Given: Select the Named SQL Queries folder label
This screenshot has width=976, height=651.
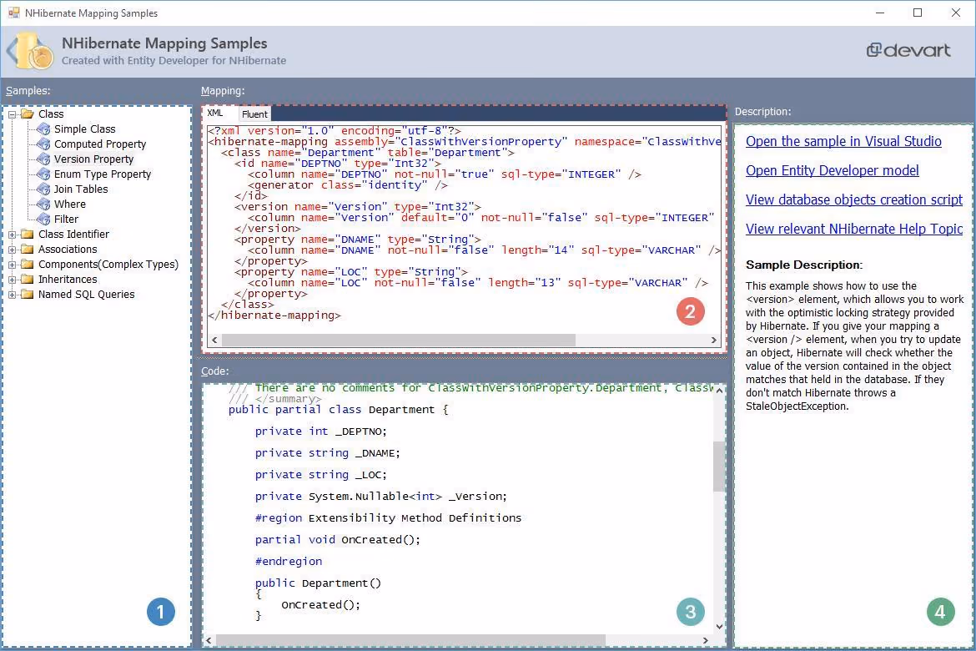Looking at the screenshot, I should 86,294.
